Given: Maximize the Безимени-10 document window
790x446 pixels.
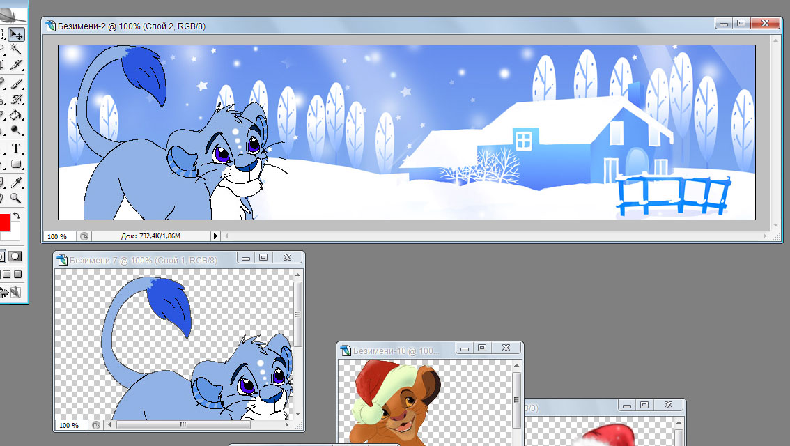Looking at the screenshot, I should click(x=481, y=348).
